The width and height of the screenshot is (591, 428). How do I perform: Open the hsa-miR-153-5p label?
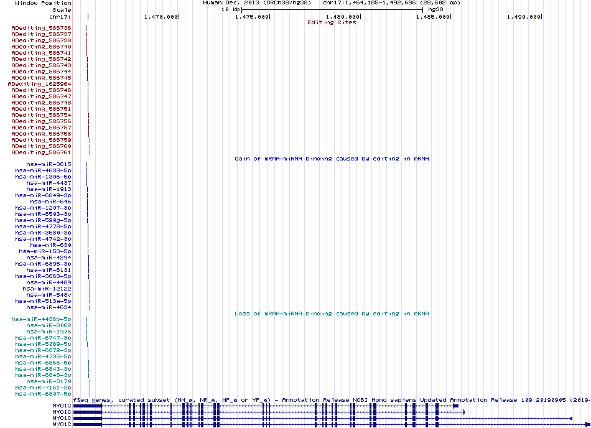[45, 251]
